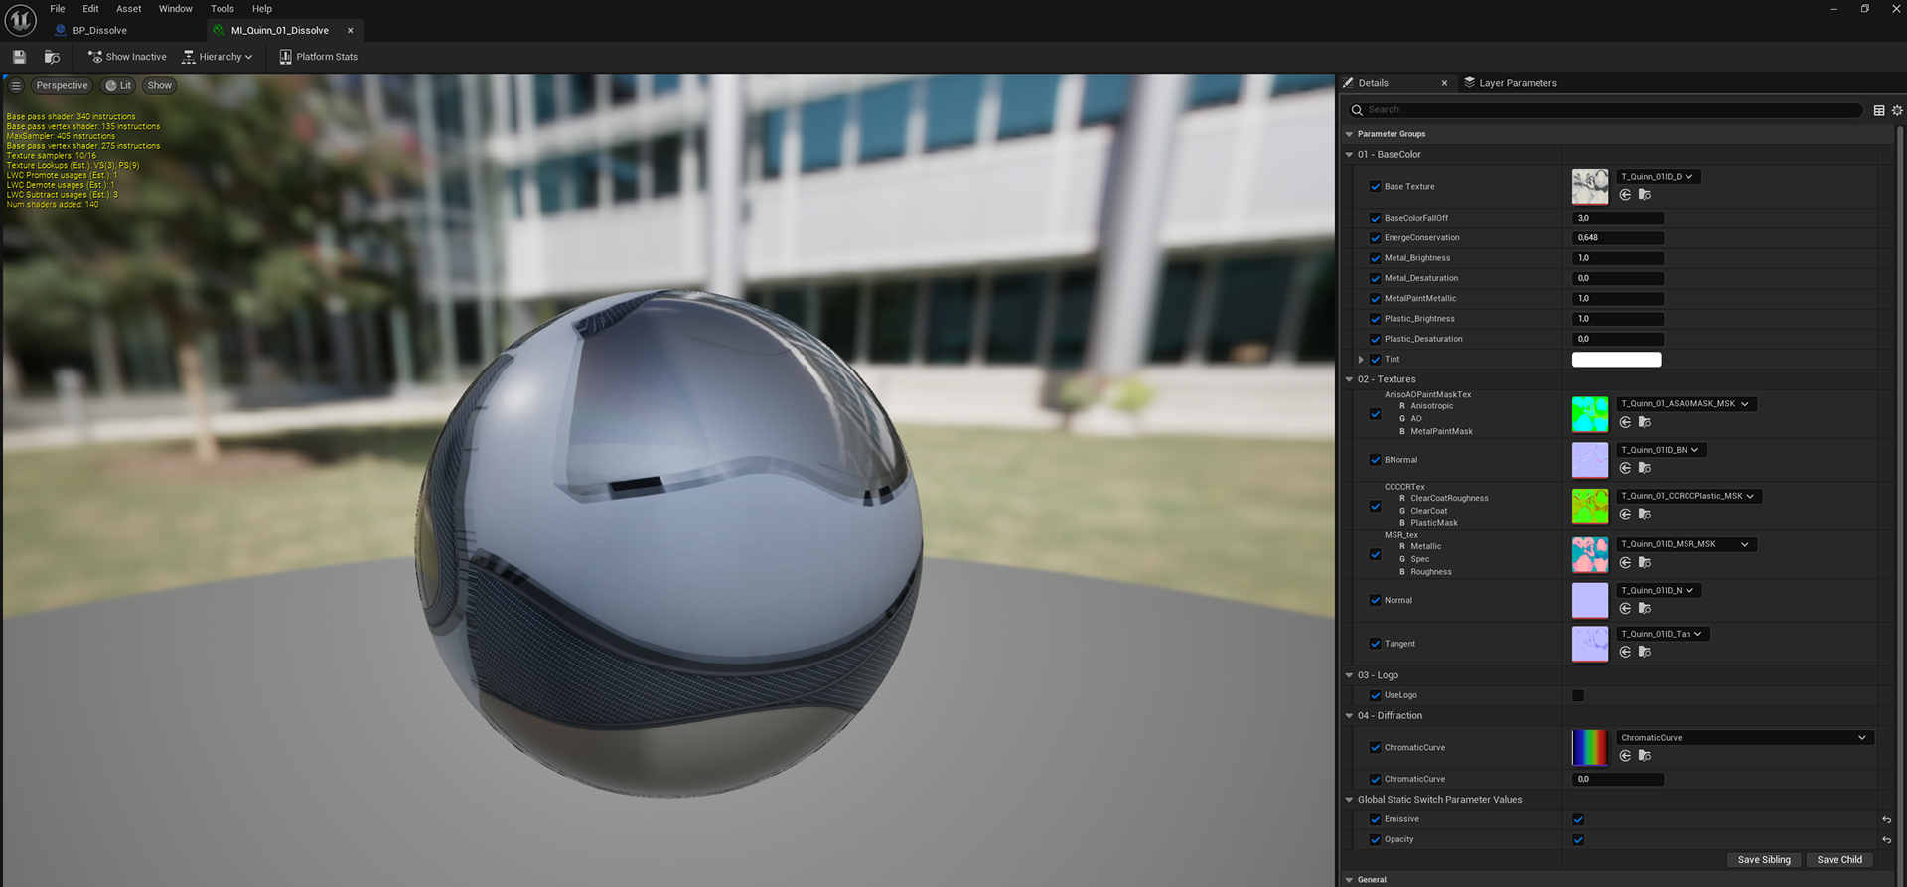
Task: Click Save Child button
Action: pos(1839,860)
